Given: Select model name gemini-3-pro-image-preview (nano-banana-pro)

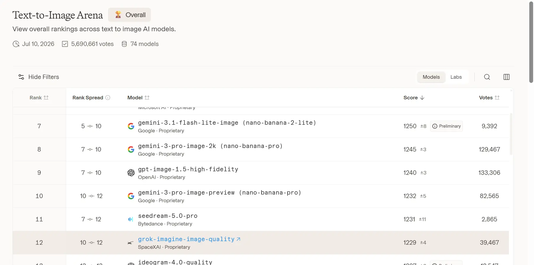Looking at the screenshot, I should click(220, 192).
